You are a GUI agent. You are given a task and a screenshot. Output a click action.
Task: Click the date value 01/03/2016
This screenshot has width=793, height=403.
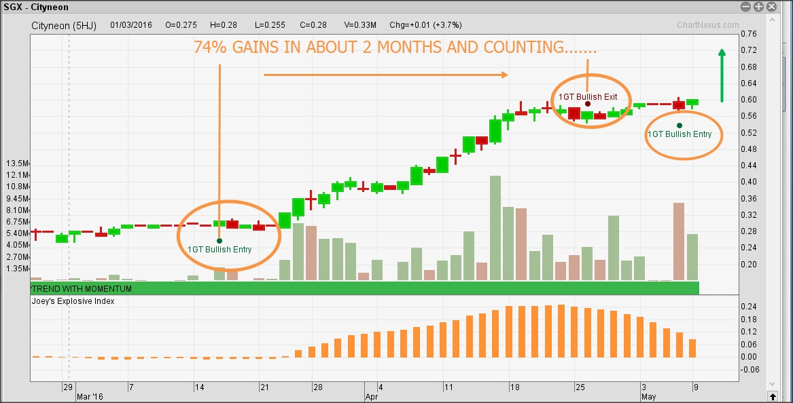click(131, 24)
